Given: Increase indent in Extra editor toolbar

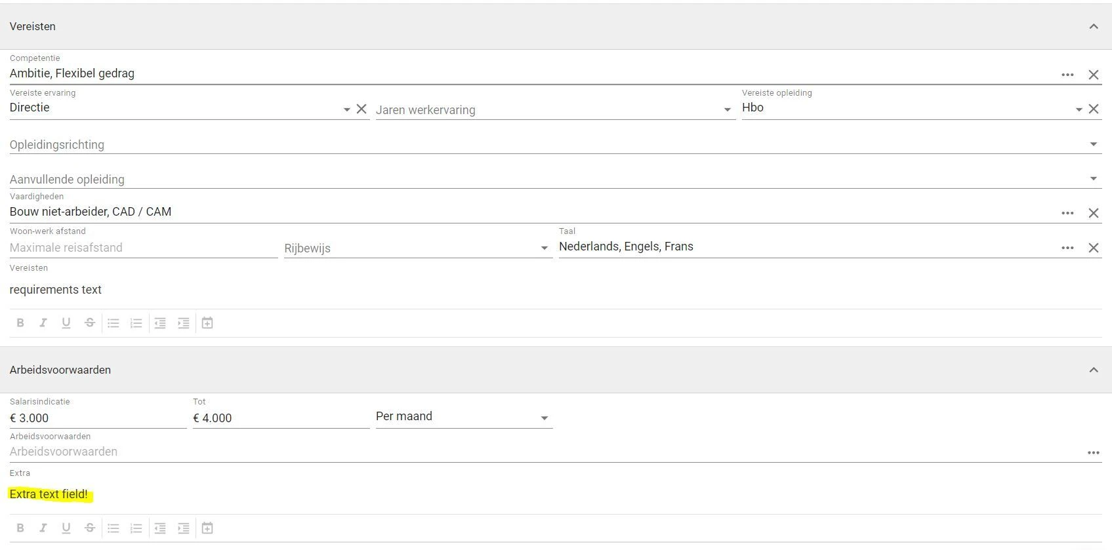Looking at the screenshot, I should point(184,528).
